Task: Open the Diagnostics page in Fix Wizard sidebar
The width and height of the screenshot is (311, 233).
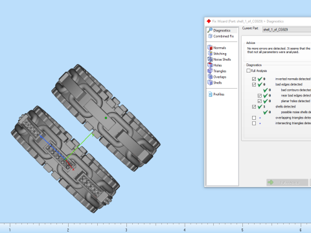Action: click(222, 30)
